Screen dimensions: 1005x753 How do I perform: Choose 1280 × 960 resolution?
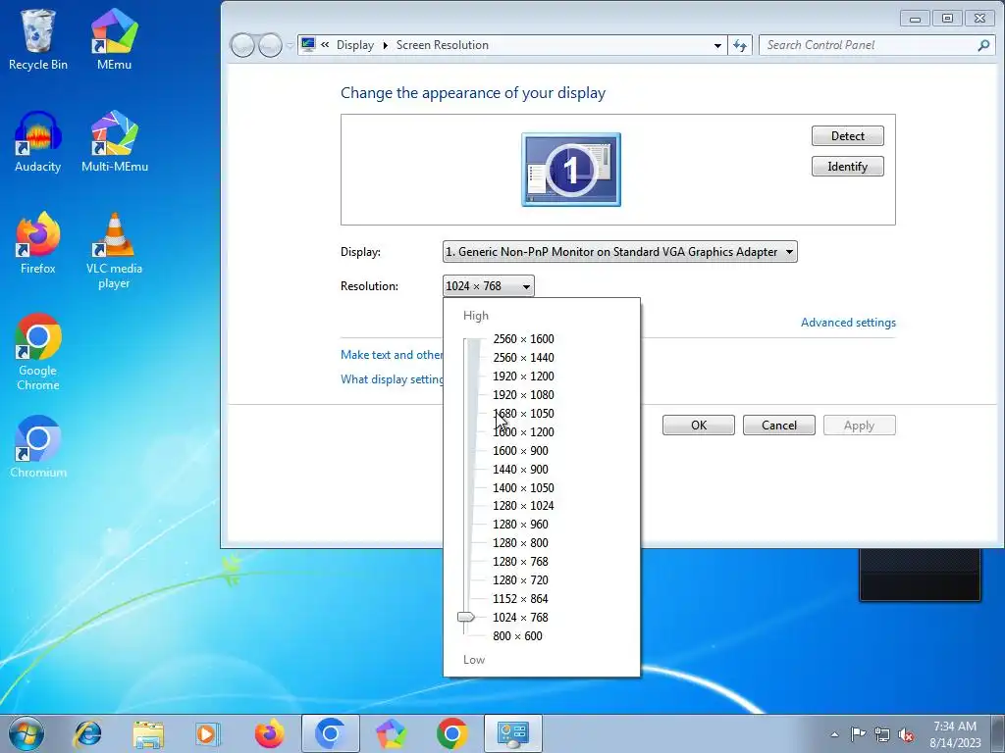(x=520, y=524)
